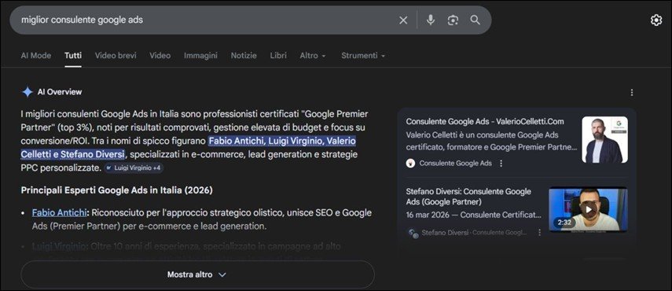Open Stefano Diversi: Consulente Google Ads result

coord(468,197)
